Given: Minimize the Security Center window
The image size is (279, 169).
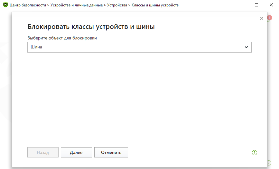Looking at the screenshot, I should pyautogui.click(x=242, y=5).
